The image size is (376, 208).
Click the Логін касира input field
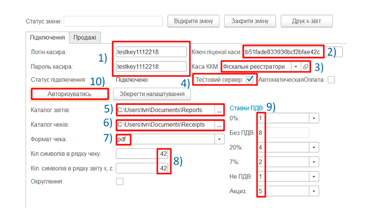(151, 52)
